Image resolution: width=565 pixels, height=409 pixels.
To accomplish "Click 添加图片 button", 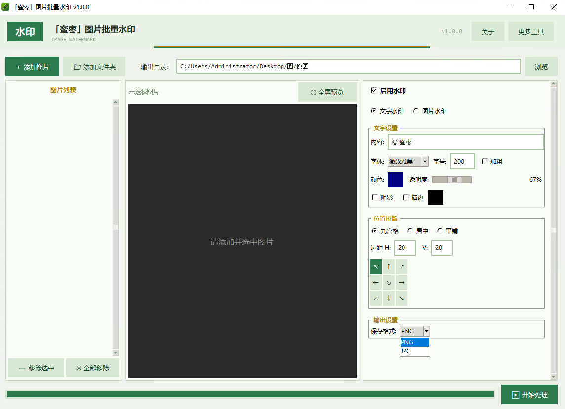I will point(33,67).
